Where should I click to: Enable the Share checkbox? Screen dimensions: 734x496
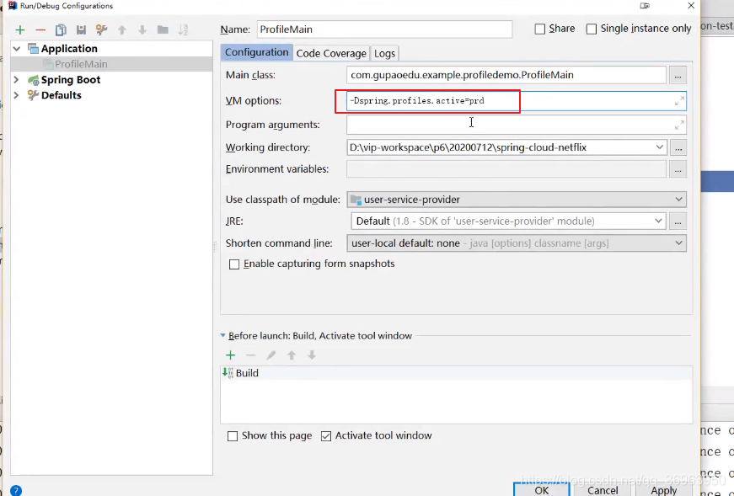click(539, 29)
